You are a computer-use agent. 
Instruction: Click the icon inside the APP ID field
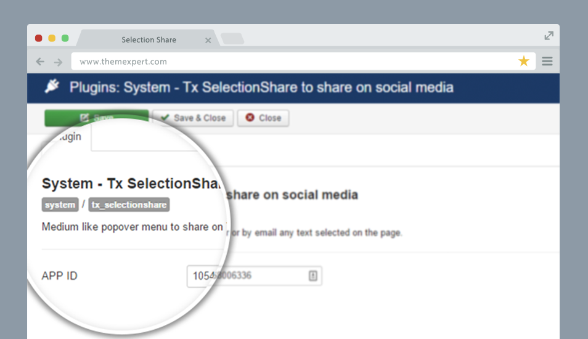(312, 276)
